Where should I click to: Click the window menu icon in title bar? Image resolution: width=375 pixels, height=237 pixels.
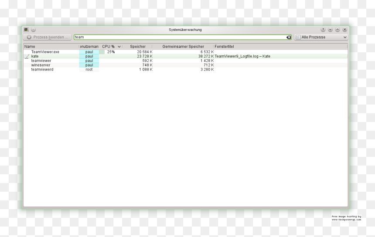coord(26,30)
